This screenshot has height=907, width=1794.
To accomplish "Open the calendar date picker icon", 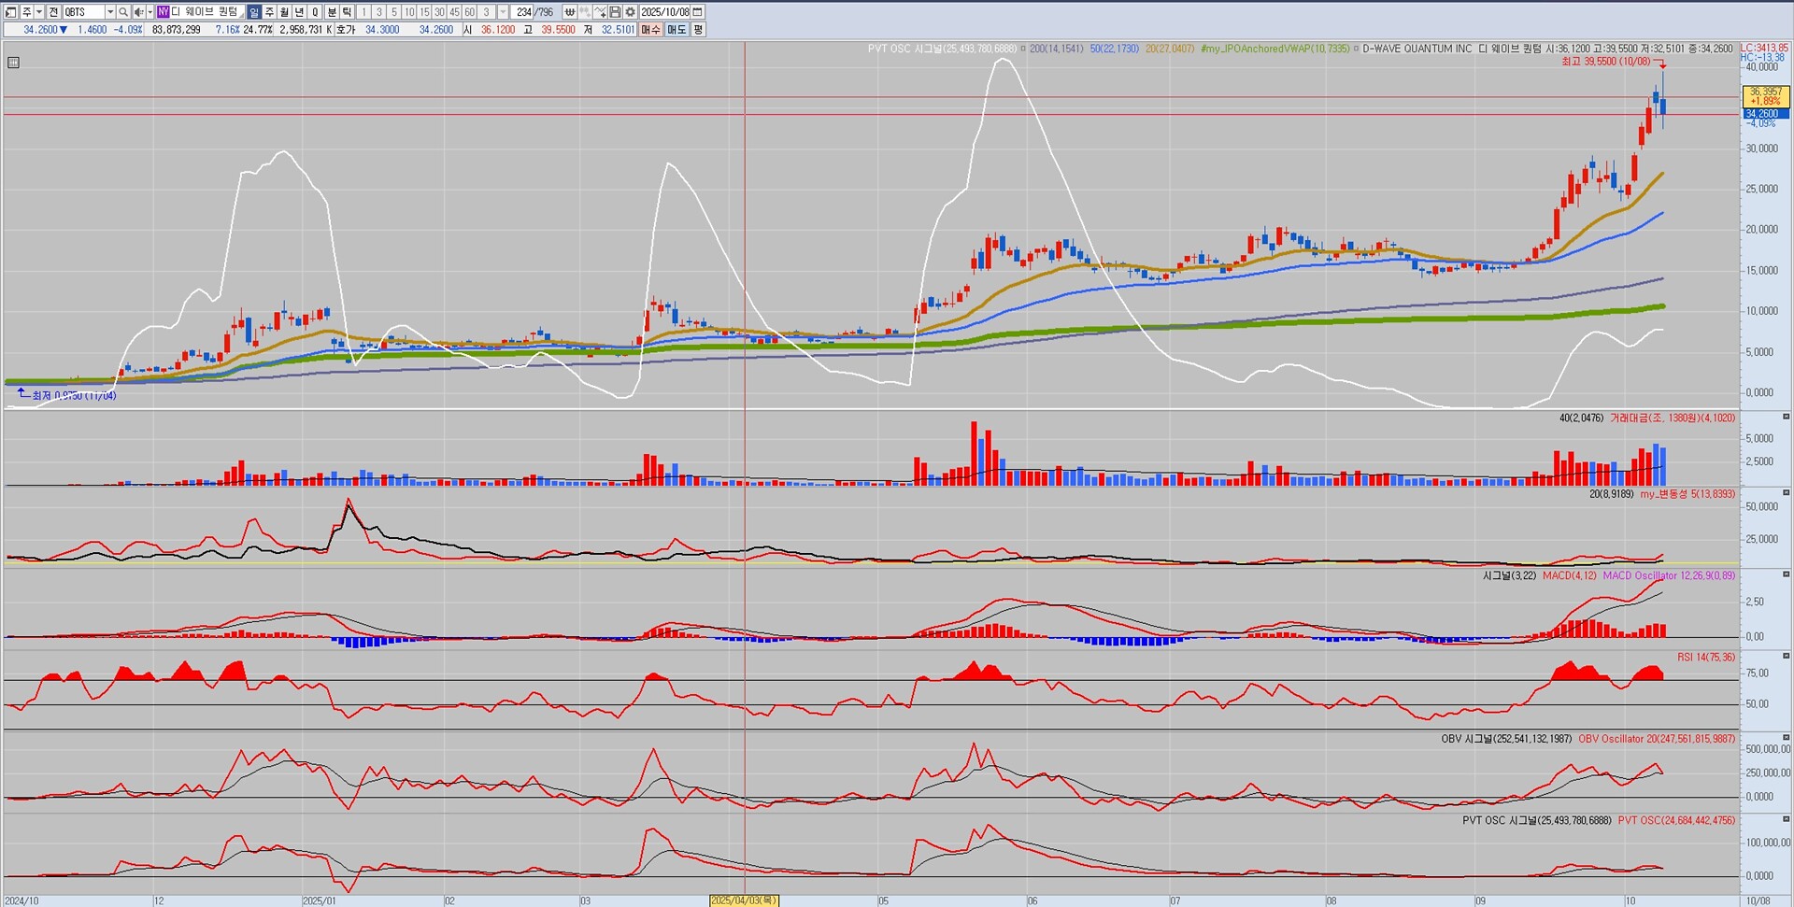I will [698, 12].
